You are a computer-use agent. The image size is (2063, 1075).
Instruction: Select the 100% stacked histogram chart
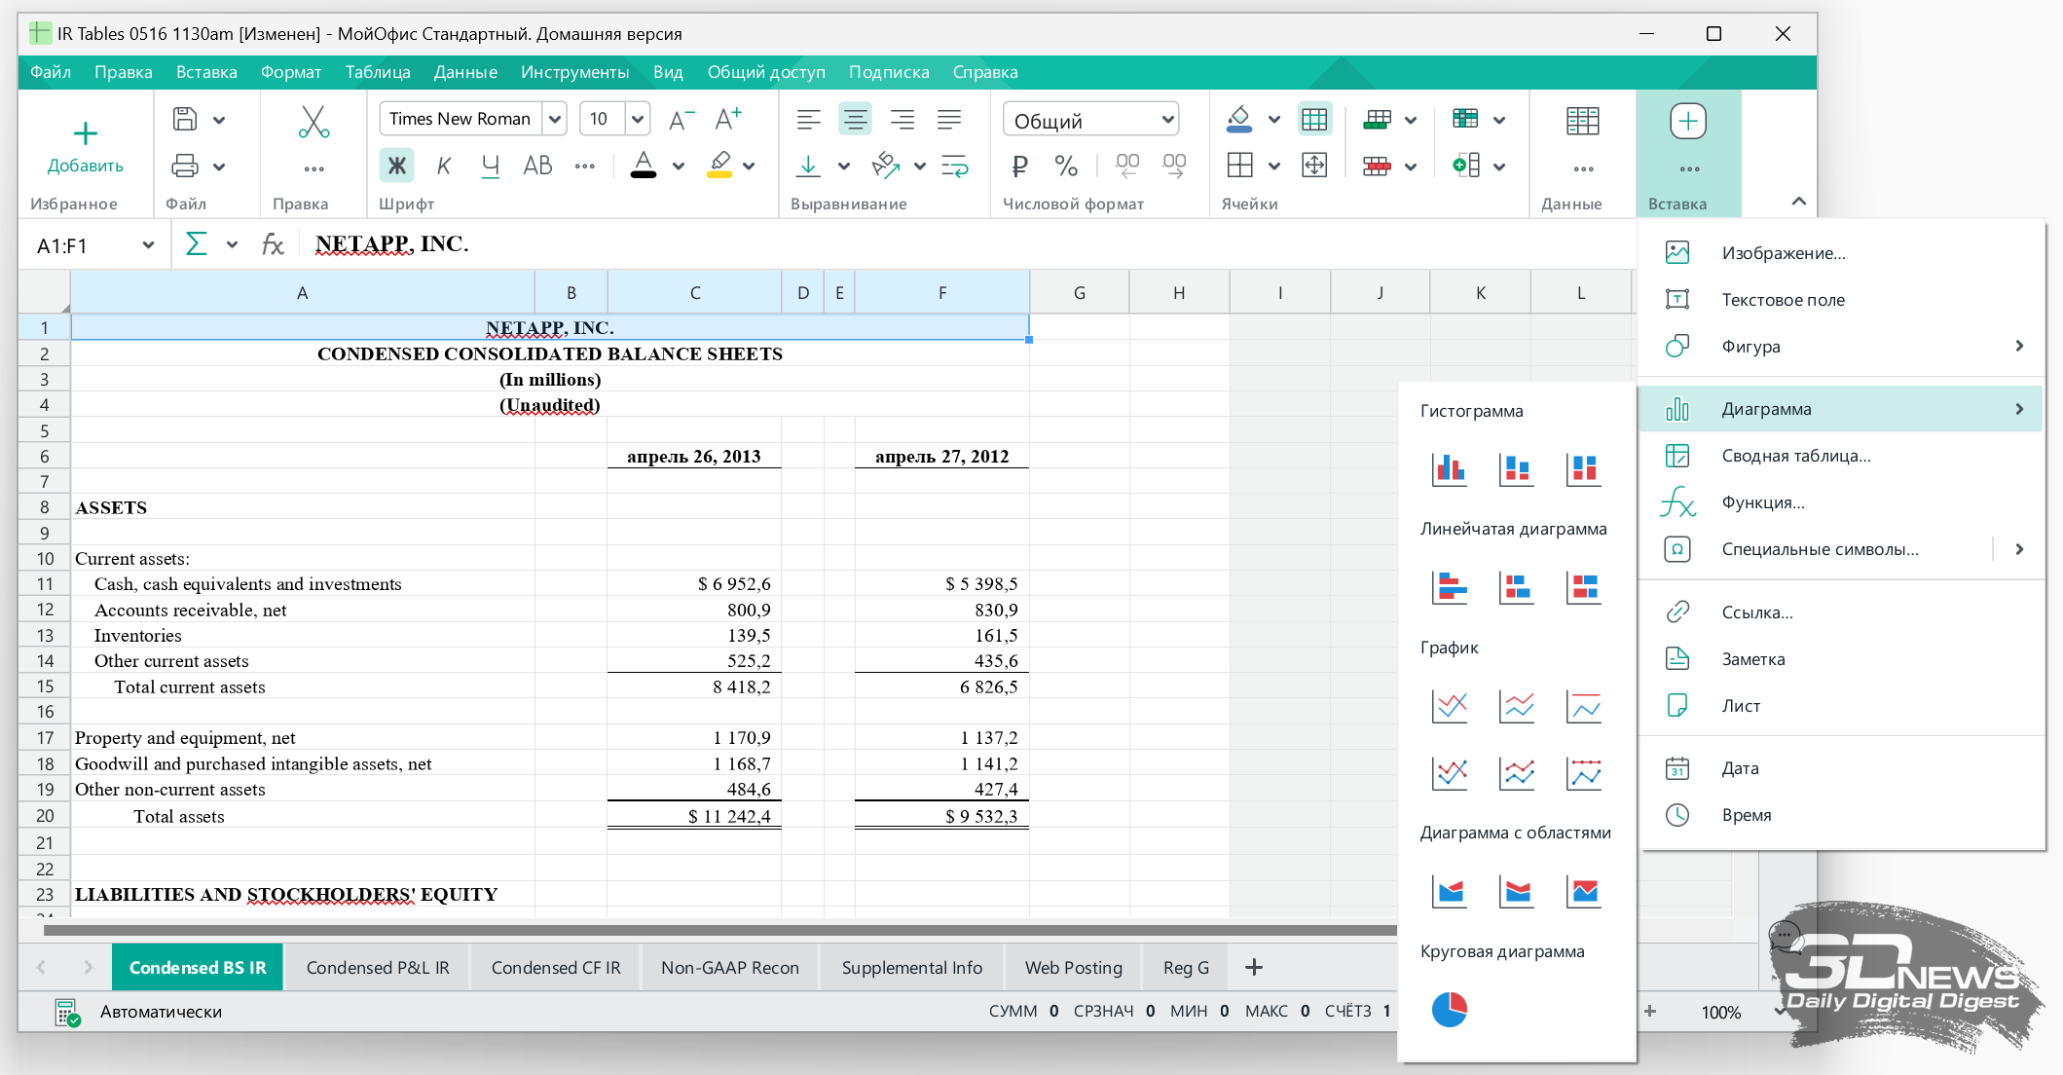[1584, 469]
